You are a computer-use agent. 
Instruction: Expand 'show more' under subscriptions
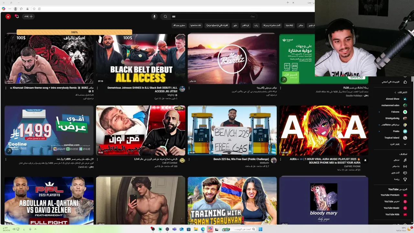[x=398, y=144]
